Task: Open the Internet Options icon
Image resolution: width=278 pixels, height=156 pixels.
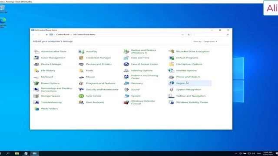Action: coord(171,71)
